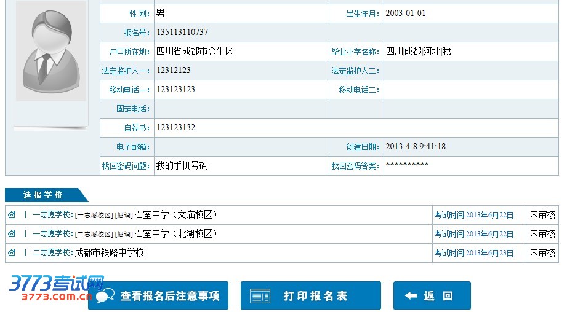Click form icon on 打印报名表 button
Viewport: 567px width, 312px height.
(260, 296)
